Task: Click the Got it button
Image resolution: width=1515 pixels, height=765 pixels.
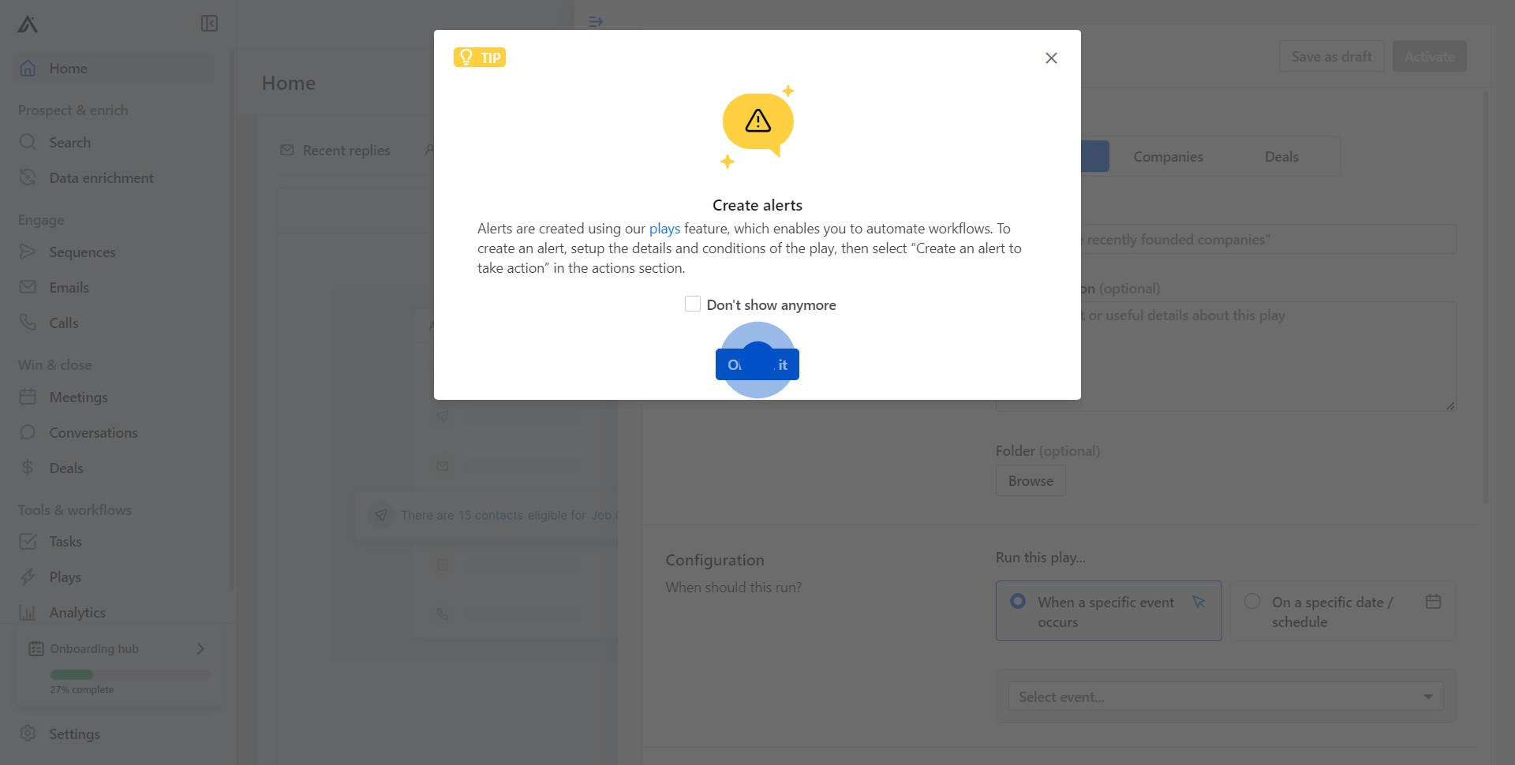Action: [x=757, y=364]
